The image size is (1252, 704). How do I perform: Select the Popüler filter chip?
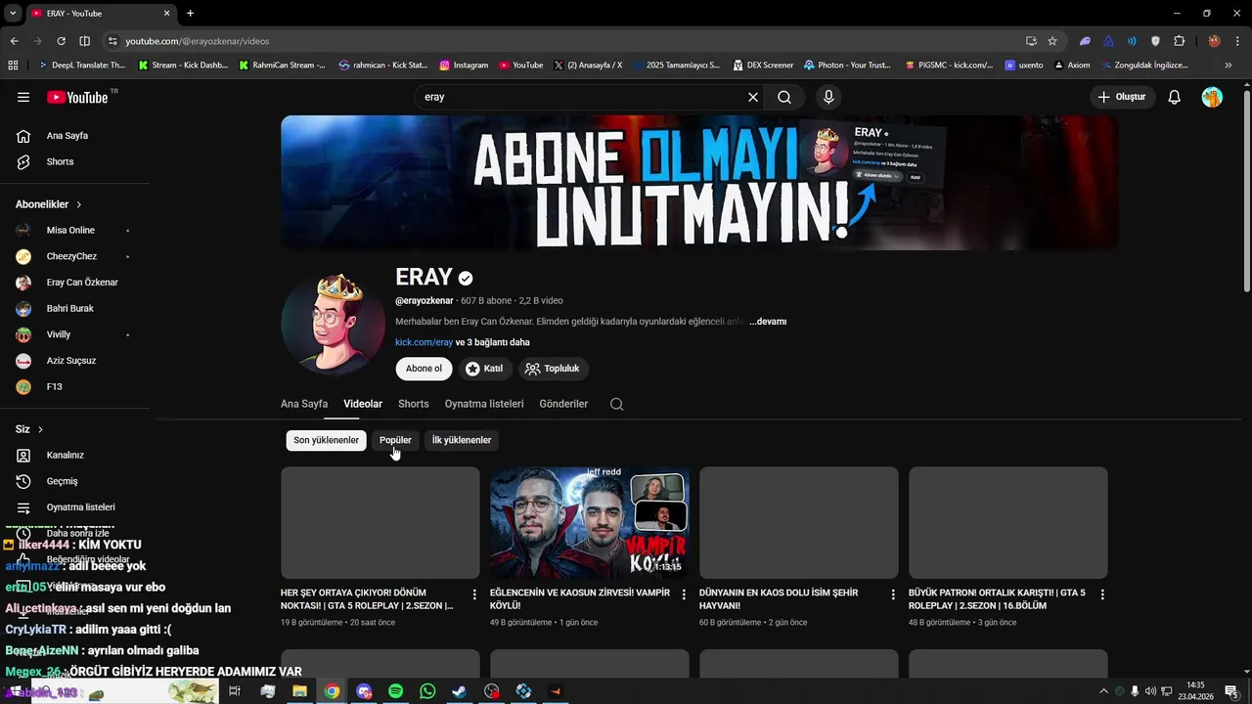click(x=395, y=440)
